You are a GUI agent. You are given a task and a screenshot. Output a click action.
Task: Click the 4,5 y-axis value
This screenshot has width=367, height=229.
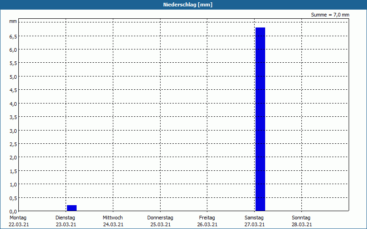(x=13, y=90)
